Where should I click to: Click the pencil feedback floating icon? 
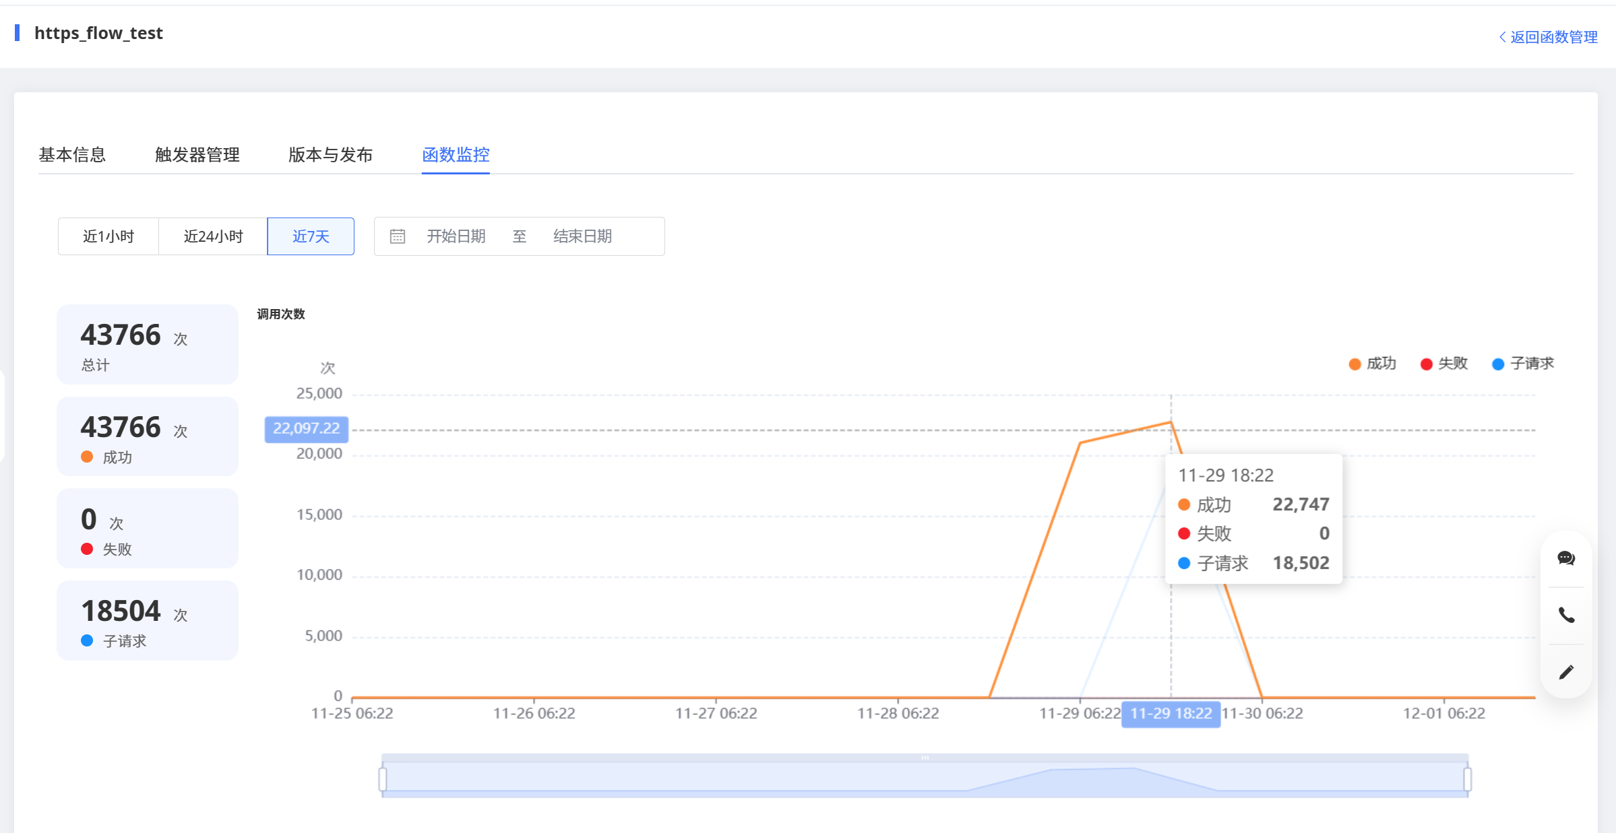click(x=1565, y=672)
